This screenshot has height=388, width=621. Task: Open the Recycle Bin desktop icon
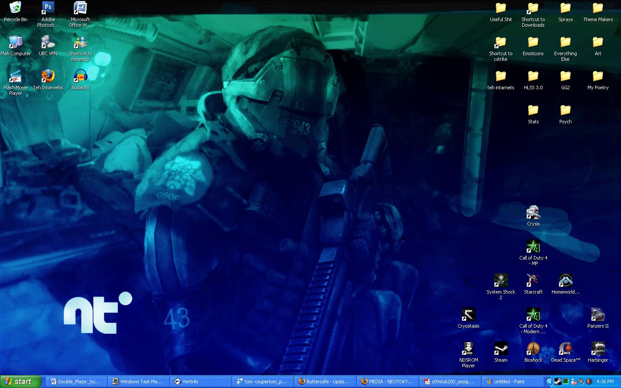16,12
